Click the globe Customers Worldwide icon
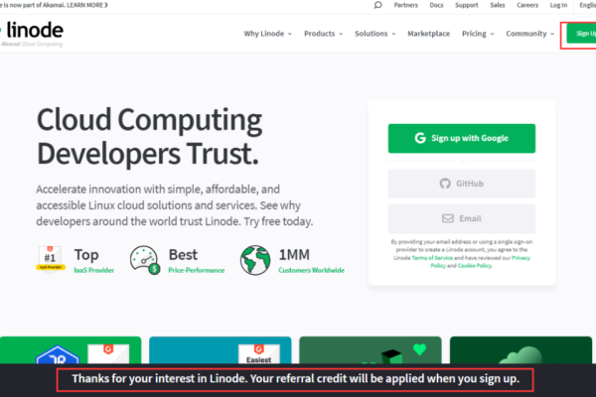 click(255, 260)
